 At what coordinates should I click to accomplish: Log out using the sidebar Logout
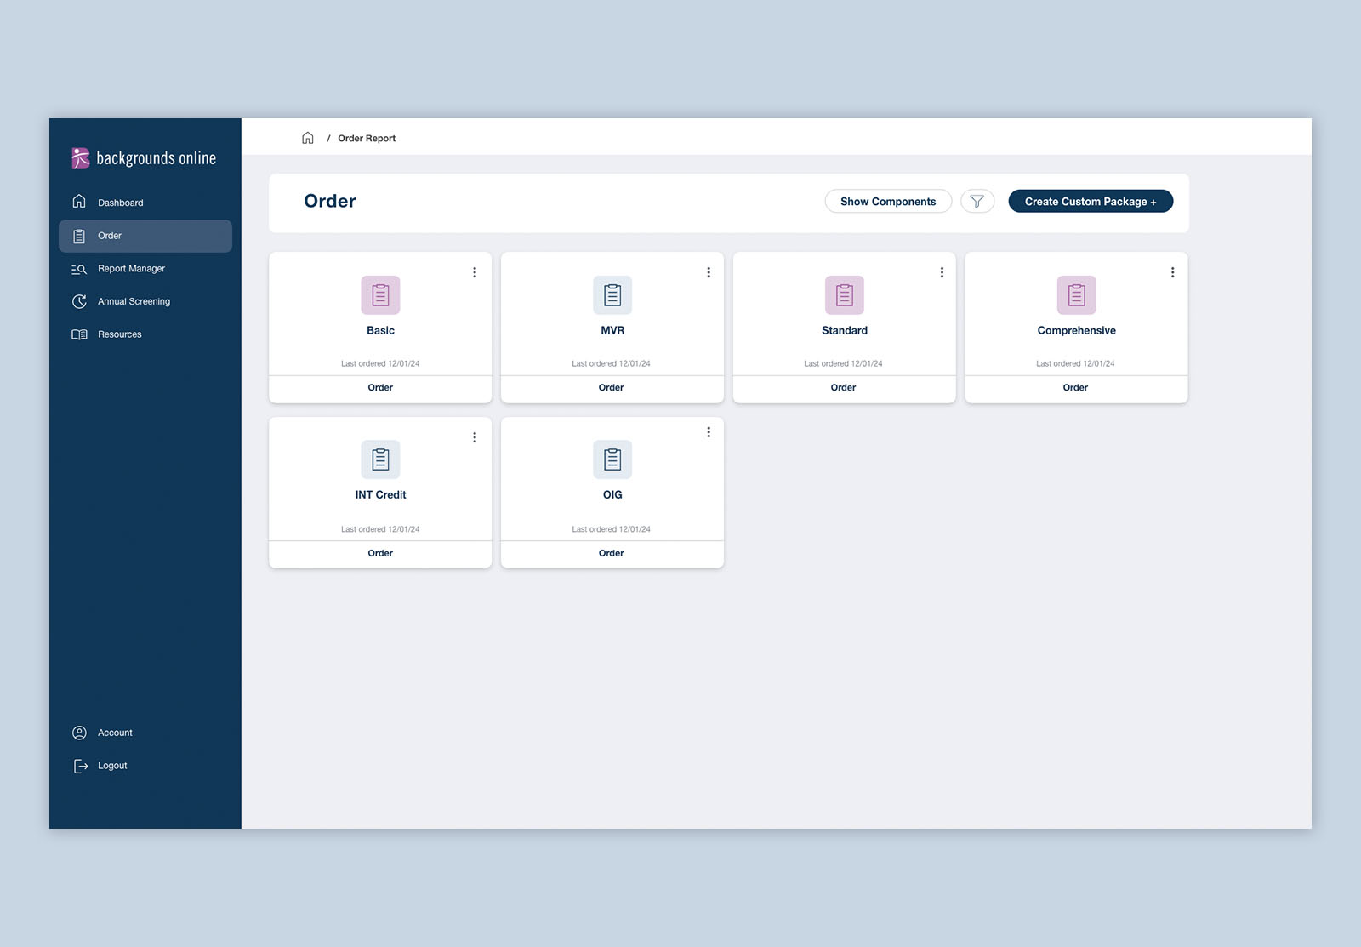pos(111,766)
